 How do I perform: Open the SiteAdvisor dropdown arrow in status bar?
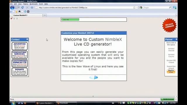(x=176, y=99)
